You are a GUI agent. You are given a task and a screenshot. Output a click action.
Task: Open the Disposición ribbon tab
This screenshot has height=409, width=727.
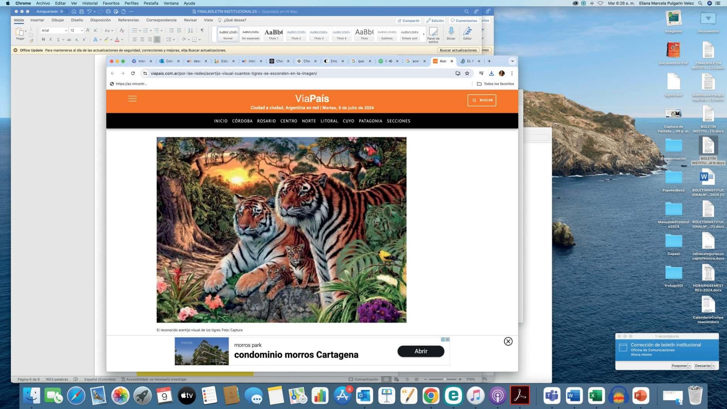pyautogui.click(x=100, y=20)
